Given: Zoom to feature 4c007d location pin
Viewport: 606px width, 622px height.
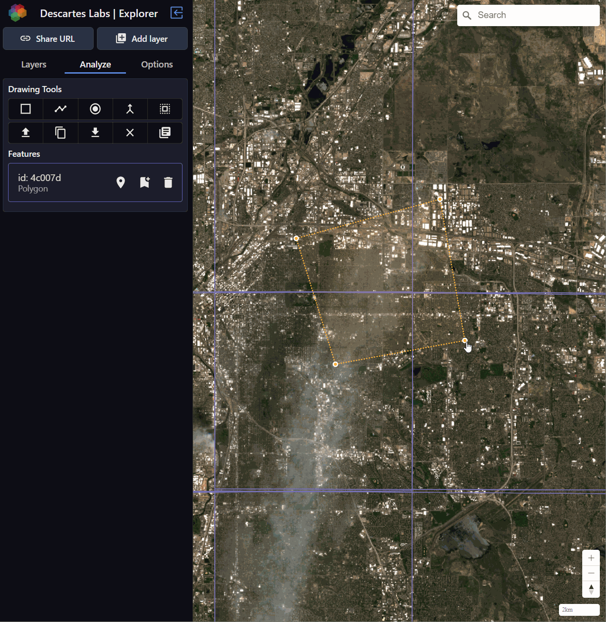Looking at the screenshot, I should [121, 182].
